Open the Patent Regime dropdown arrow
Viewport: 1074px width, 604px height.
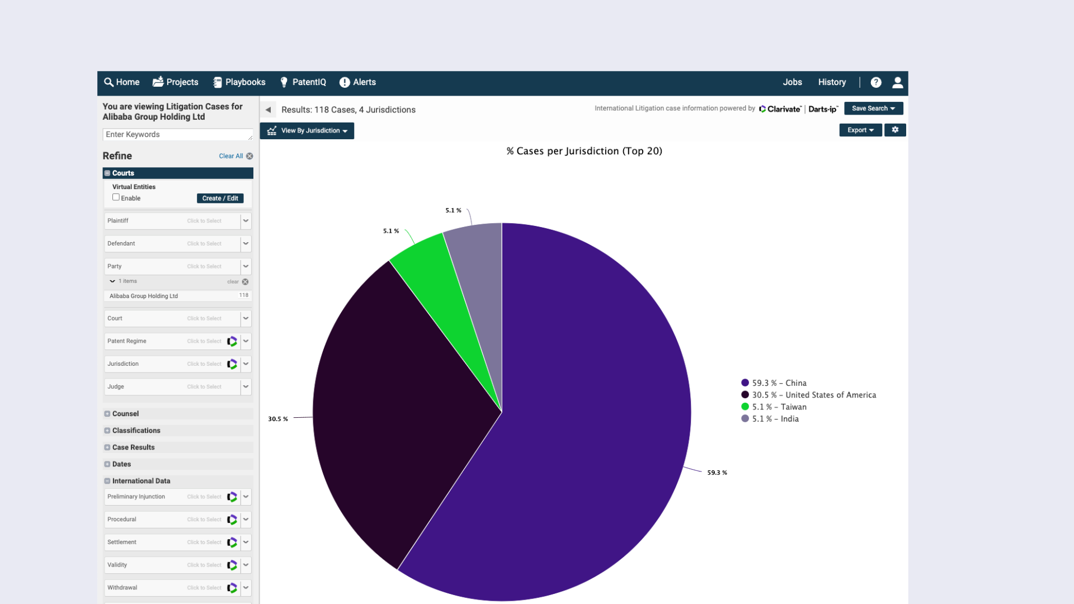[246, 341]
